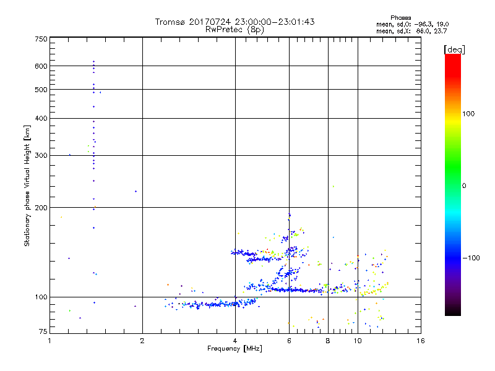The height and width of the screenshot is (371, 495).
Task: Click the 'Phases' header text
Action: point(400,18)
